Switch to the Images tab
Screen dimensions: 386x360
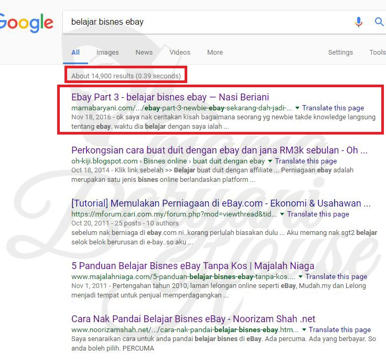(108, 53)
